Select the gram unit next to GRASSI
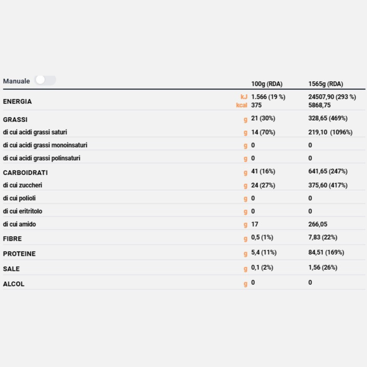The image size is (367, 367). [x=245, y=120]
